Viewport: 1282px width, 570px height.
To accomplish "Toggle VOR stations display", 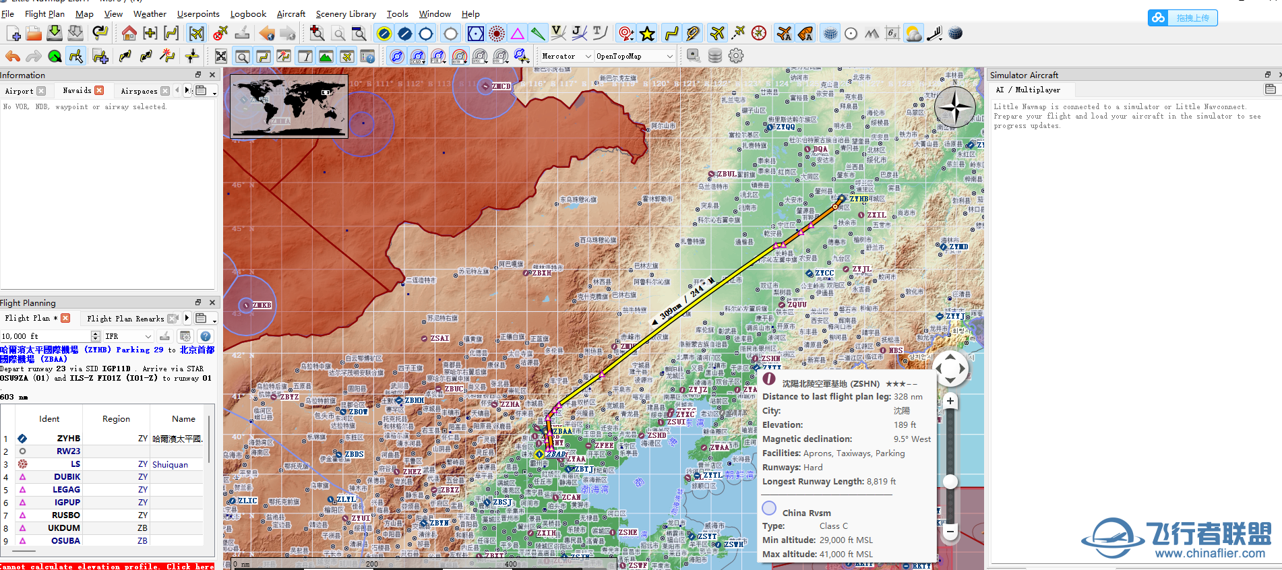I will (476, 33).
